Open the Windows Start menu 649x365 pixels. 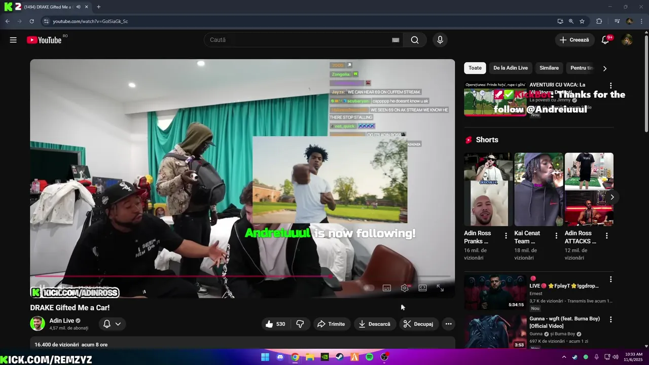(x=265, y=357)
